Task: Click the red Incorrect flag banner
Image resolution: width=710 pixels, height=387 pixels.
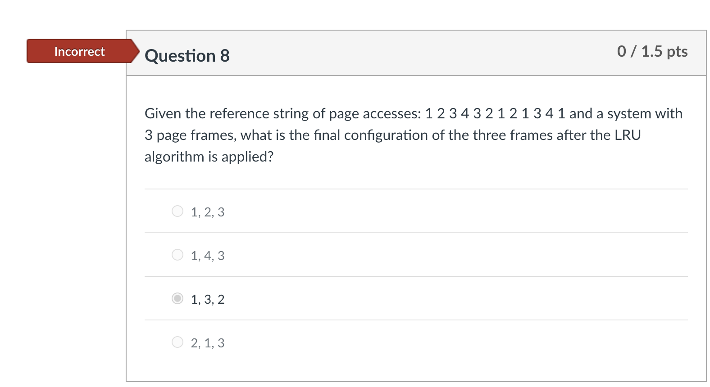Action: [x=79, y=51]
